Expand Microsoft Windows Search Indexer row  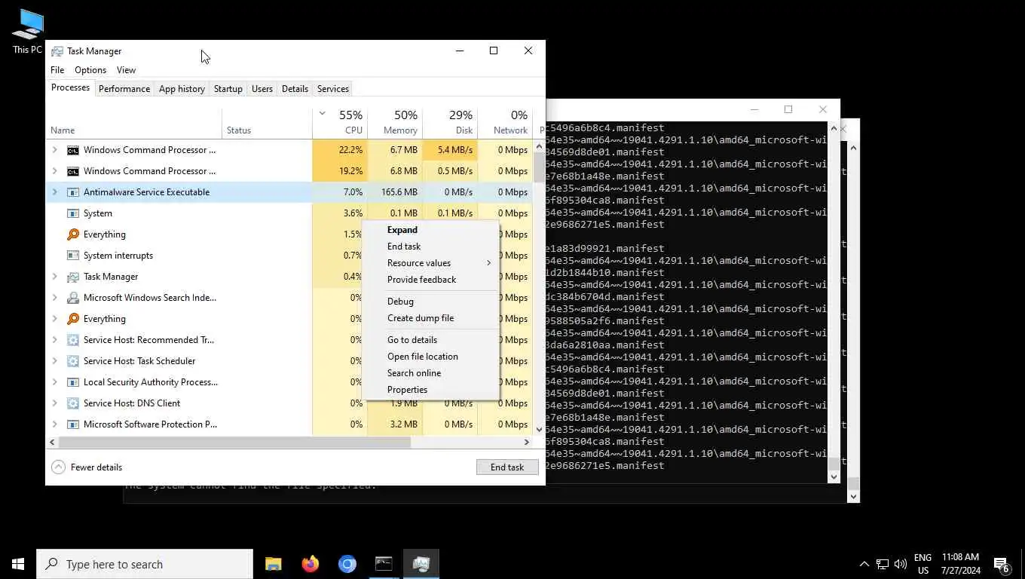click(54, 298)
